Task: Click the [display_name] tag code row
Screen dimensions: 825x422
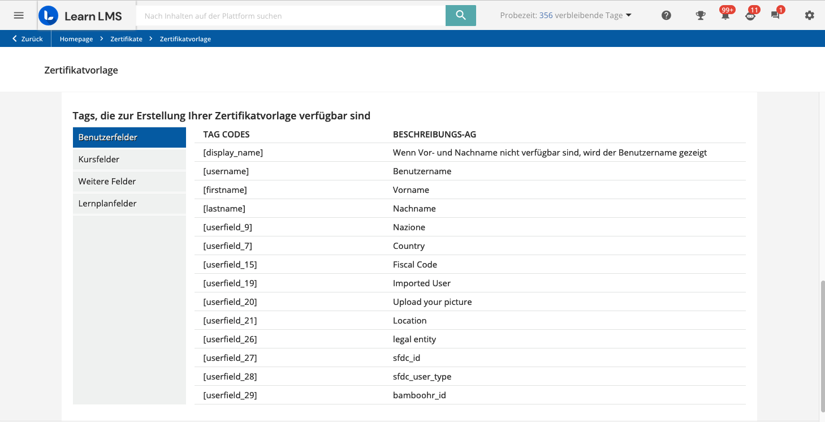Action: tap(470, 153)
